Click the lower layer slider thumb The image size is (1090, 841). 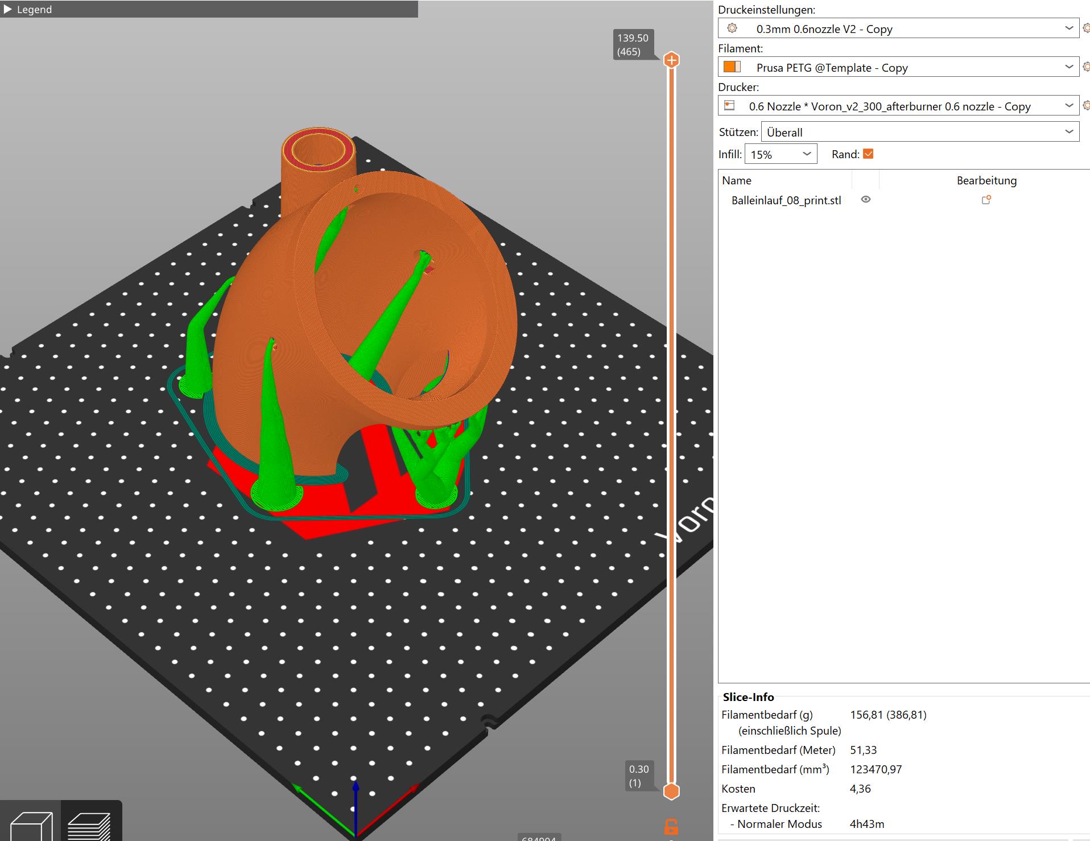[672, 791]
